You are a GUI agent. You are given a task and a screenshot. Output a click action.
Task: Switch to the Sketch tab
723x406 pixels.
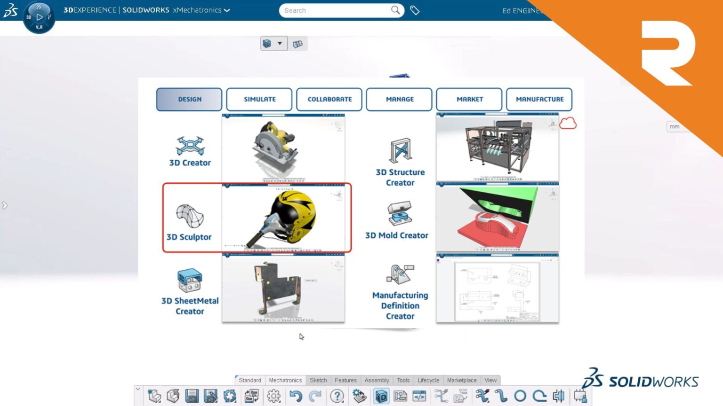click(x=318, y=380)
